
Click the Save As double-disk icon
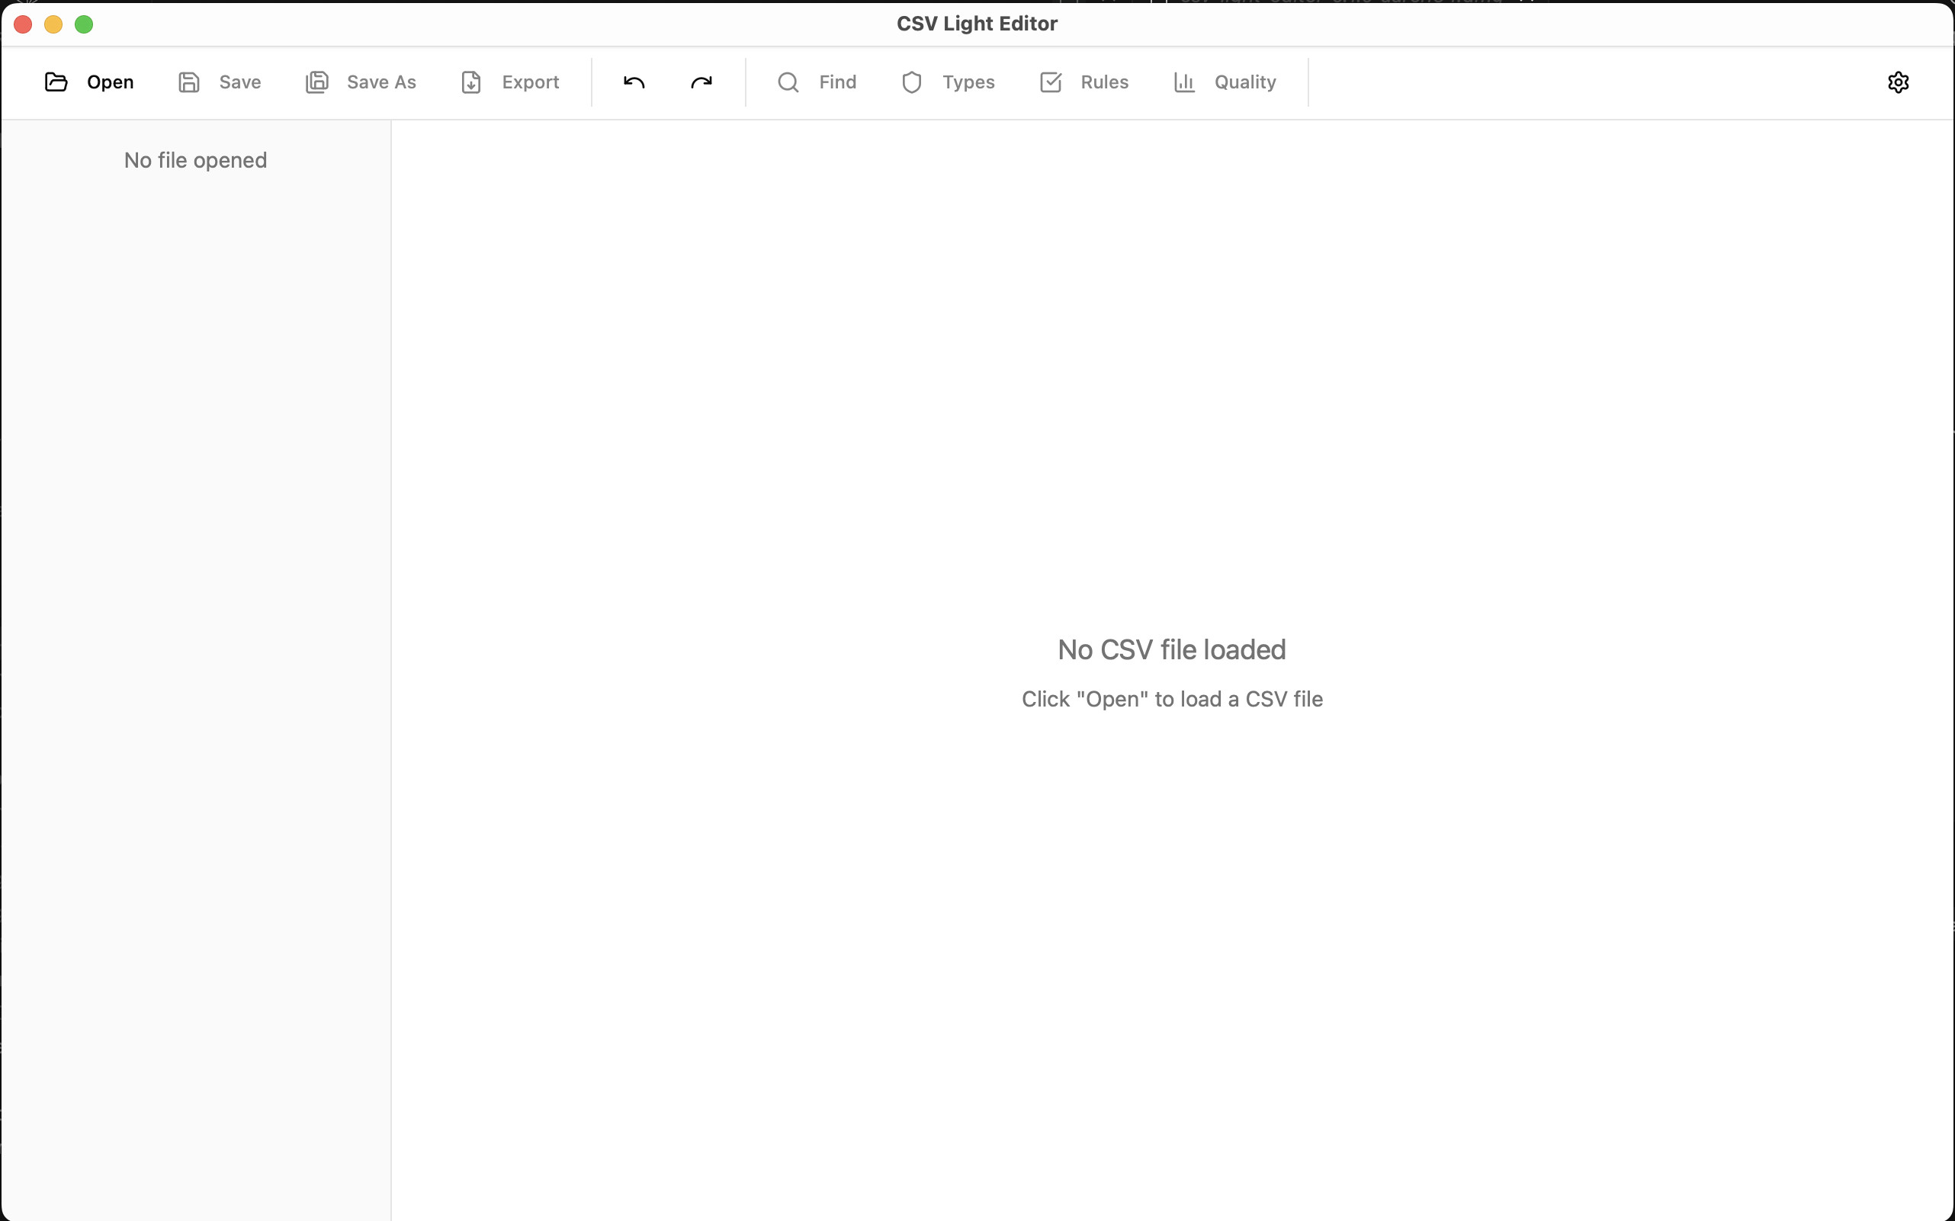(x=316, y=82)
